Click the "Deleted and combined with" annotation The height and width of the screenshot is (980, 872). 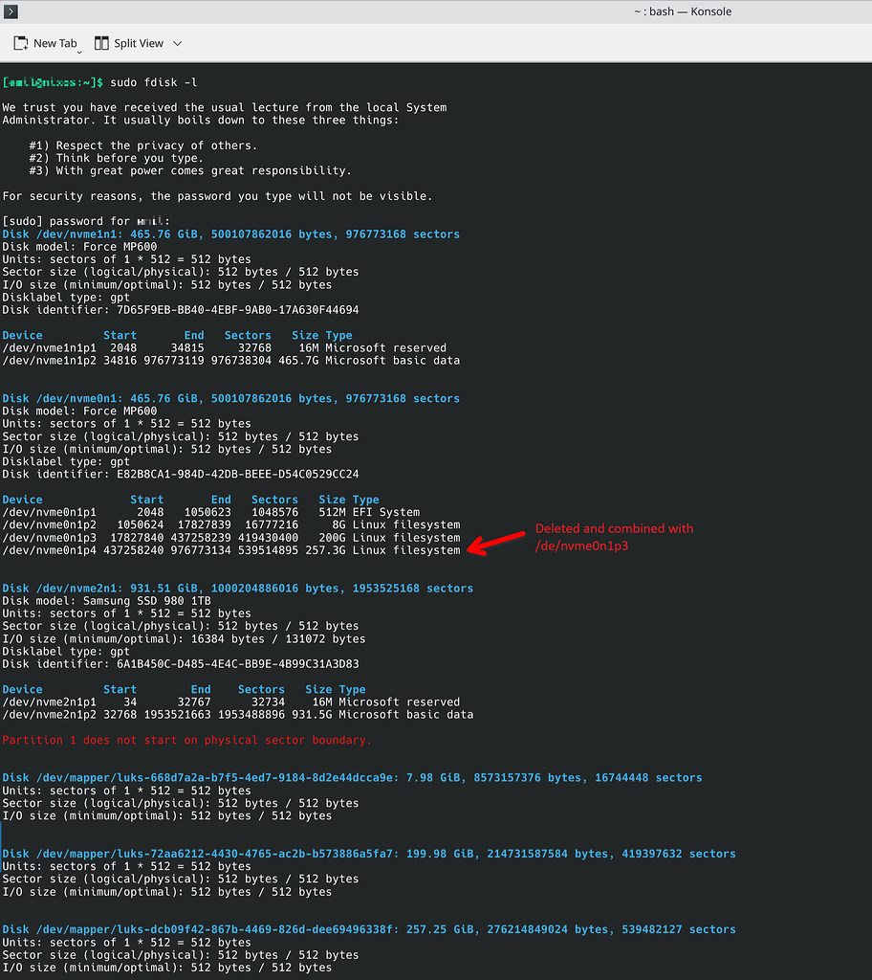[612, 527]
